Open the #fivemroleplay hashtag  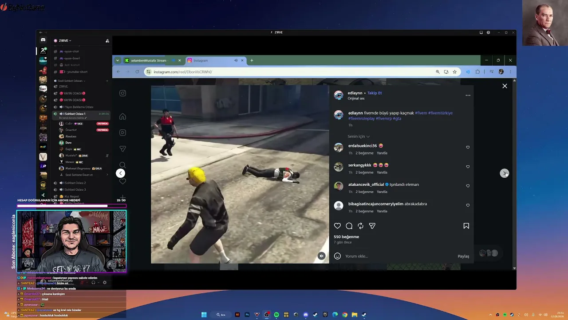361,119
